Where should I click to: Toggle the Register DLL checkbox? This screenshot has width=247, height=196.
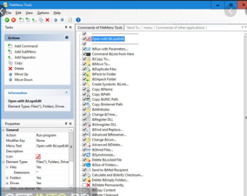(84, 119)
